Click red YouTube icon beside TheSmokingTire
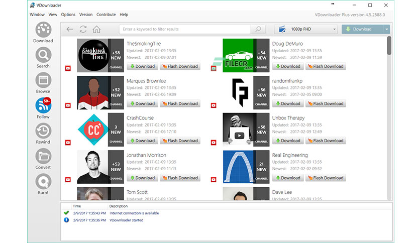 click(x=68, y=68)
